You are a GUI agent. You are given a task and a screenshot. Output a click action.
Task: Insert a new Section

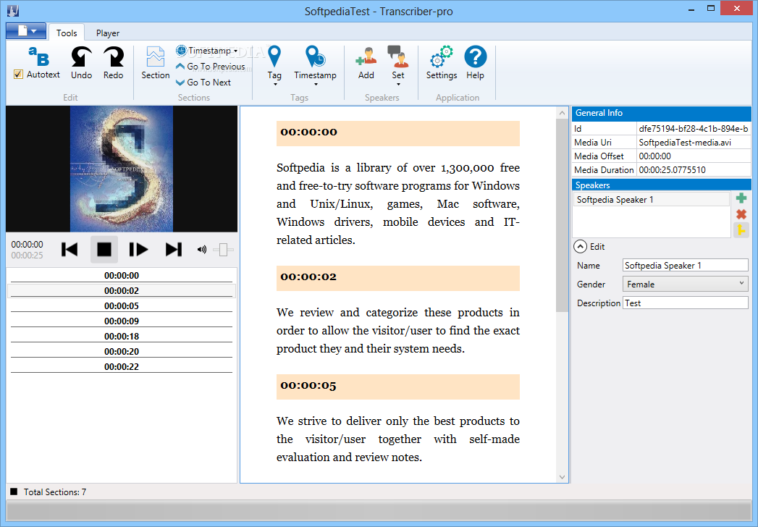tap(155, 62)
